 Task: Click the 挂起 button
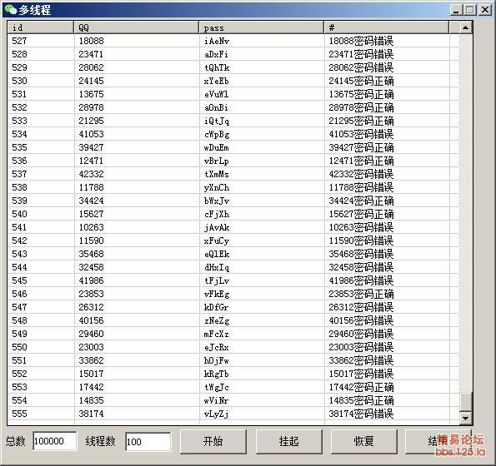(288, 441)
